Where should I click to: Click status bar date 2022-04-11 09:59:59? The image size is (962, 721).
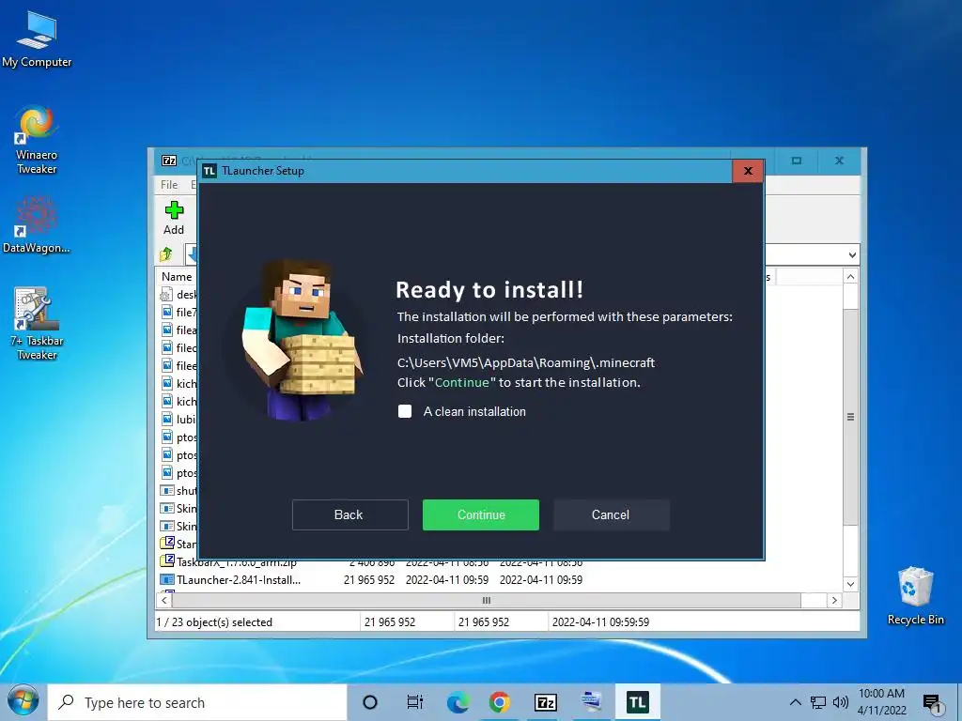point(600,622)
